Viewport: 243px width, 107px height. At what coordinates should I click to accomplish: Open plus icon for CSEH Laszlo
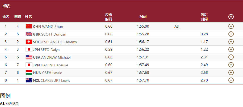point(231,72)
